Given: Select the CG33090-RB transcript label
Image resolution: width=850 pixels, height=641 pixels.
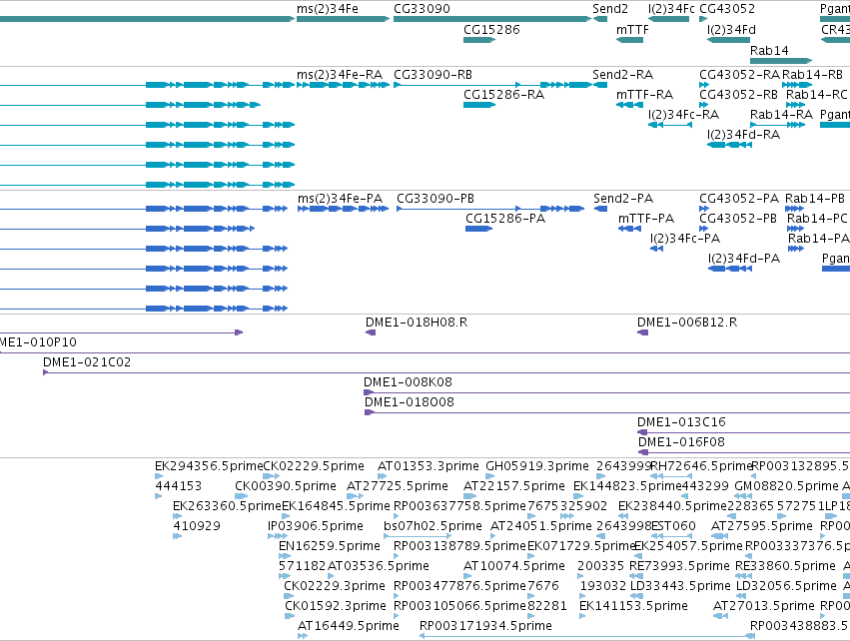Looking at the screenshot, I should click(x=432, y=75).
